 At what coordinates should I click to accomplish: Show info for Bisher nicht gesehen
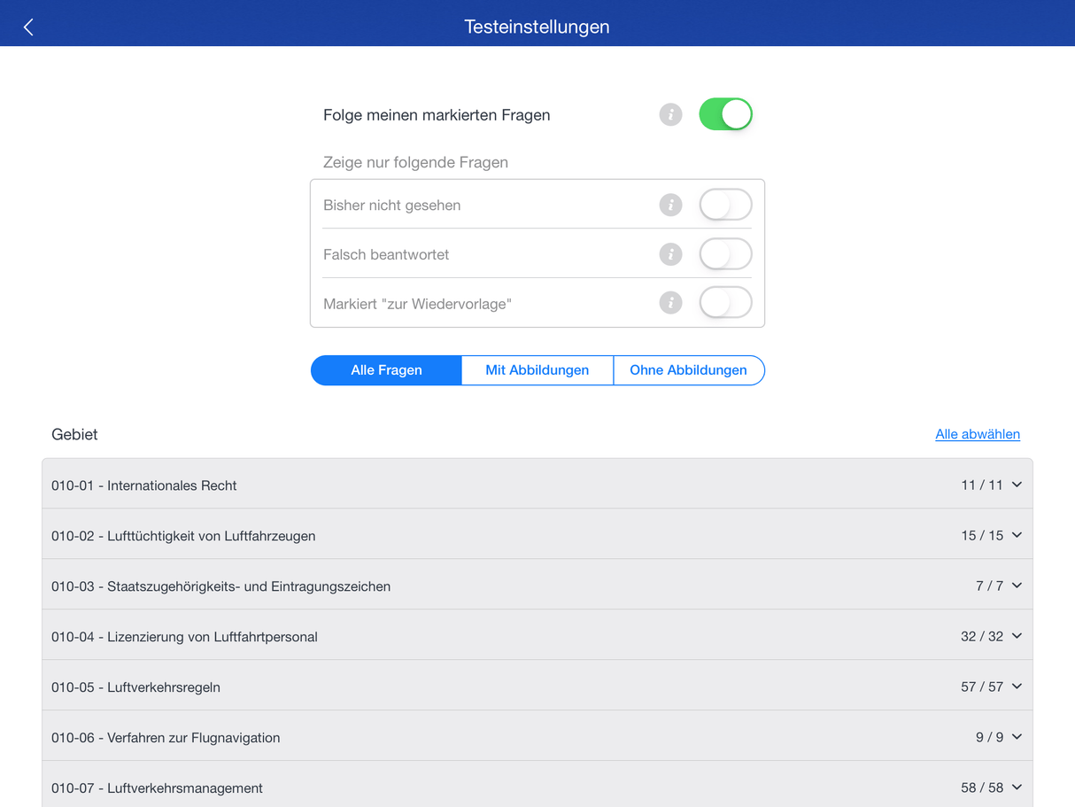coord(670,206)
